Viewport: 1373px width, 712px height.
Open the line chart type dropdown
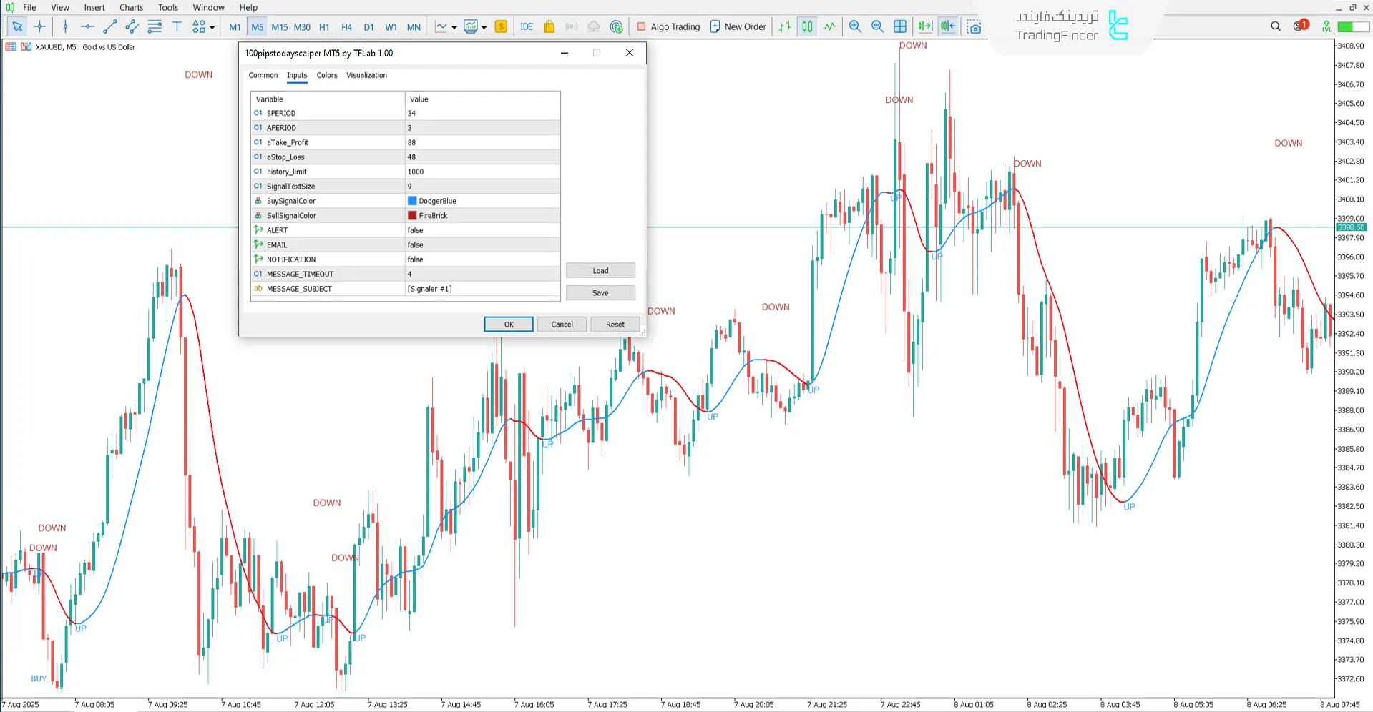[453, 26]
